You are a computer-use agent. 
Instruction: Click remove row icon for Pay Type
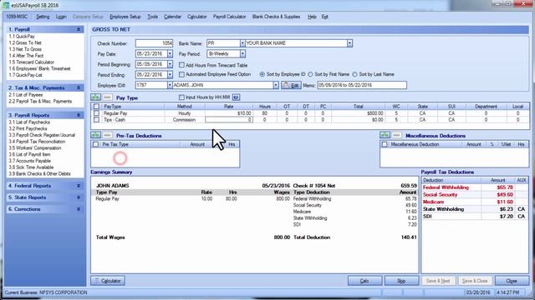[x=107, y=97]
